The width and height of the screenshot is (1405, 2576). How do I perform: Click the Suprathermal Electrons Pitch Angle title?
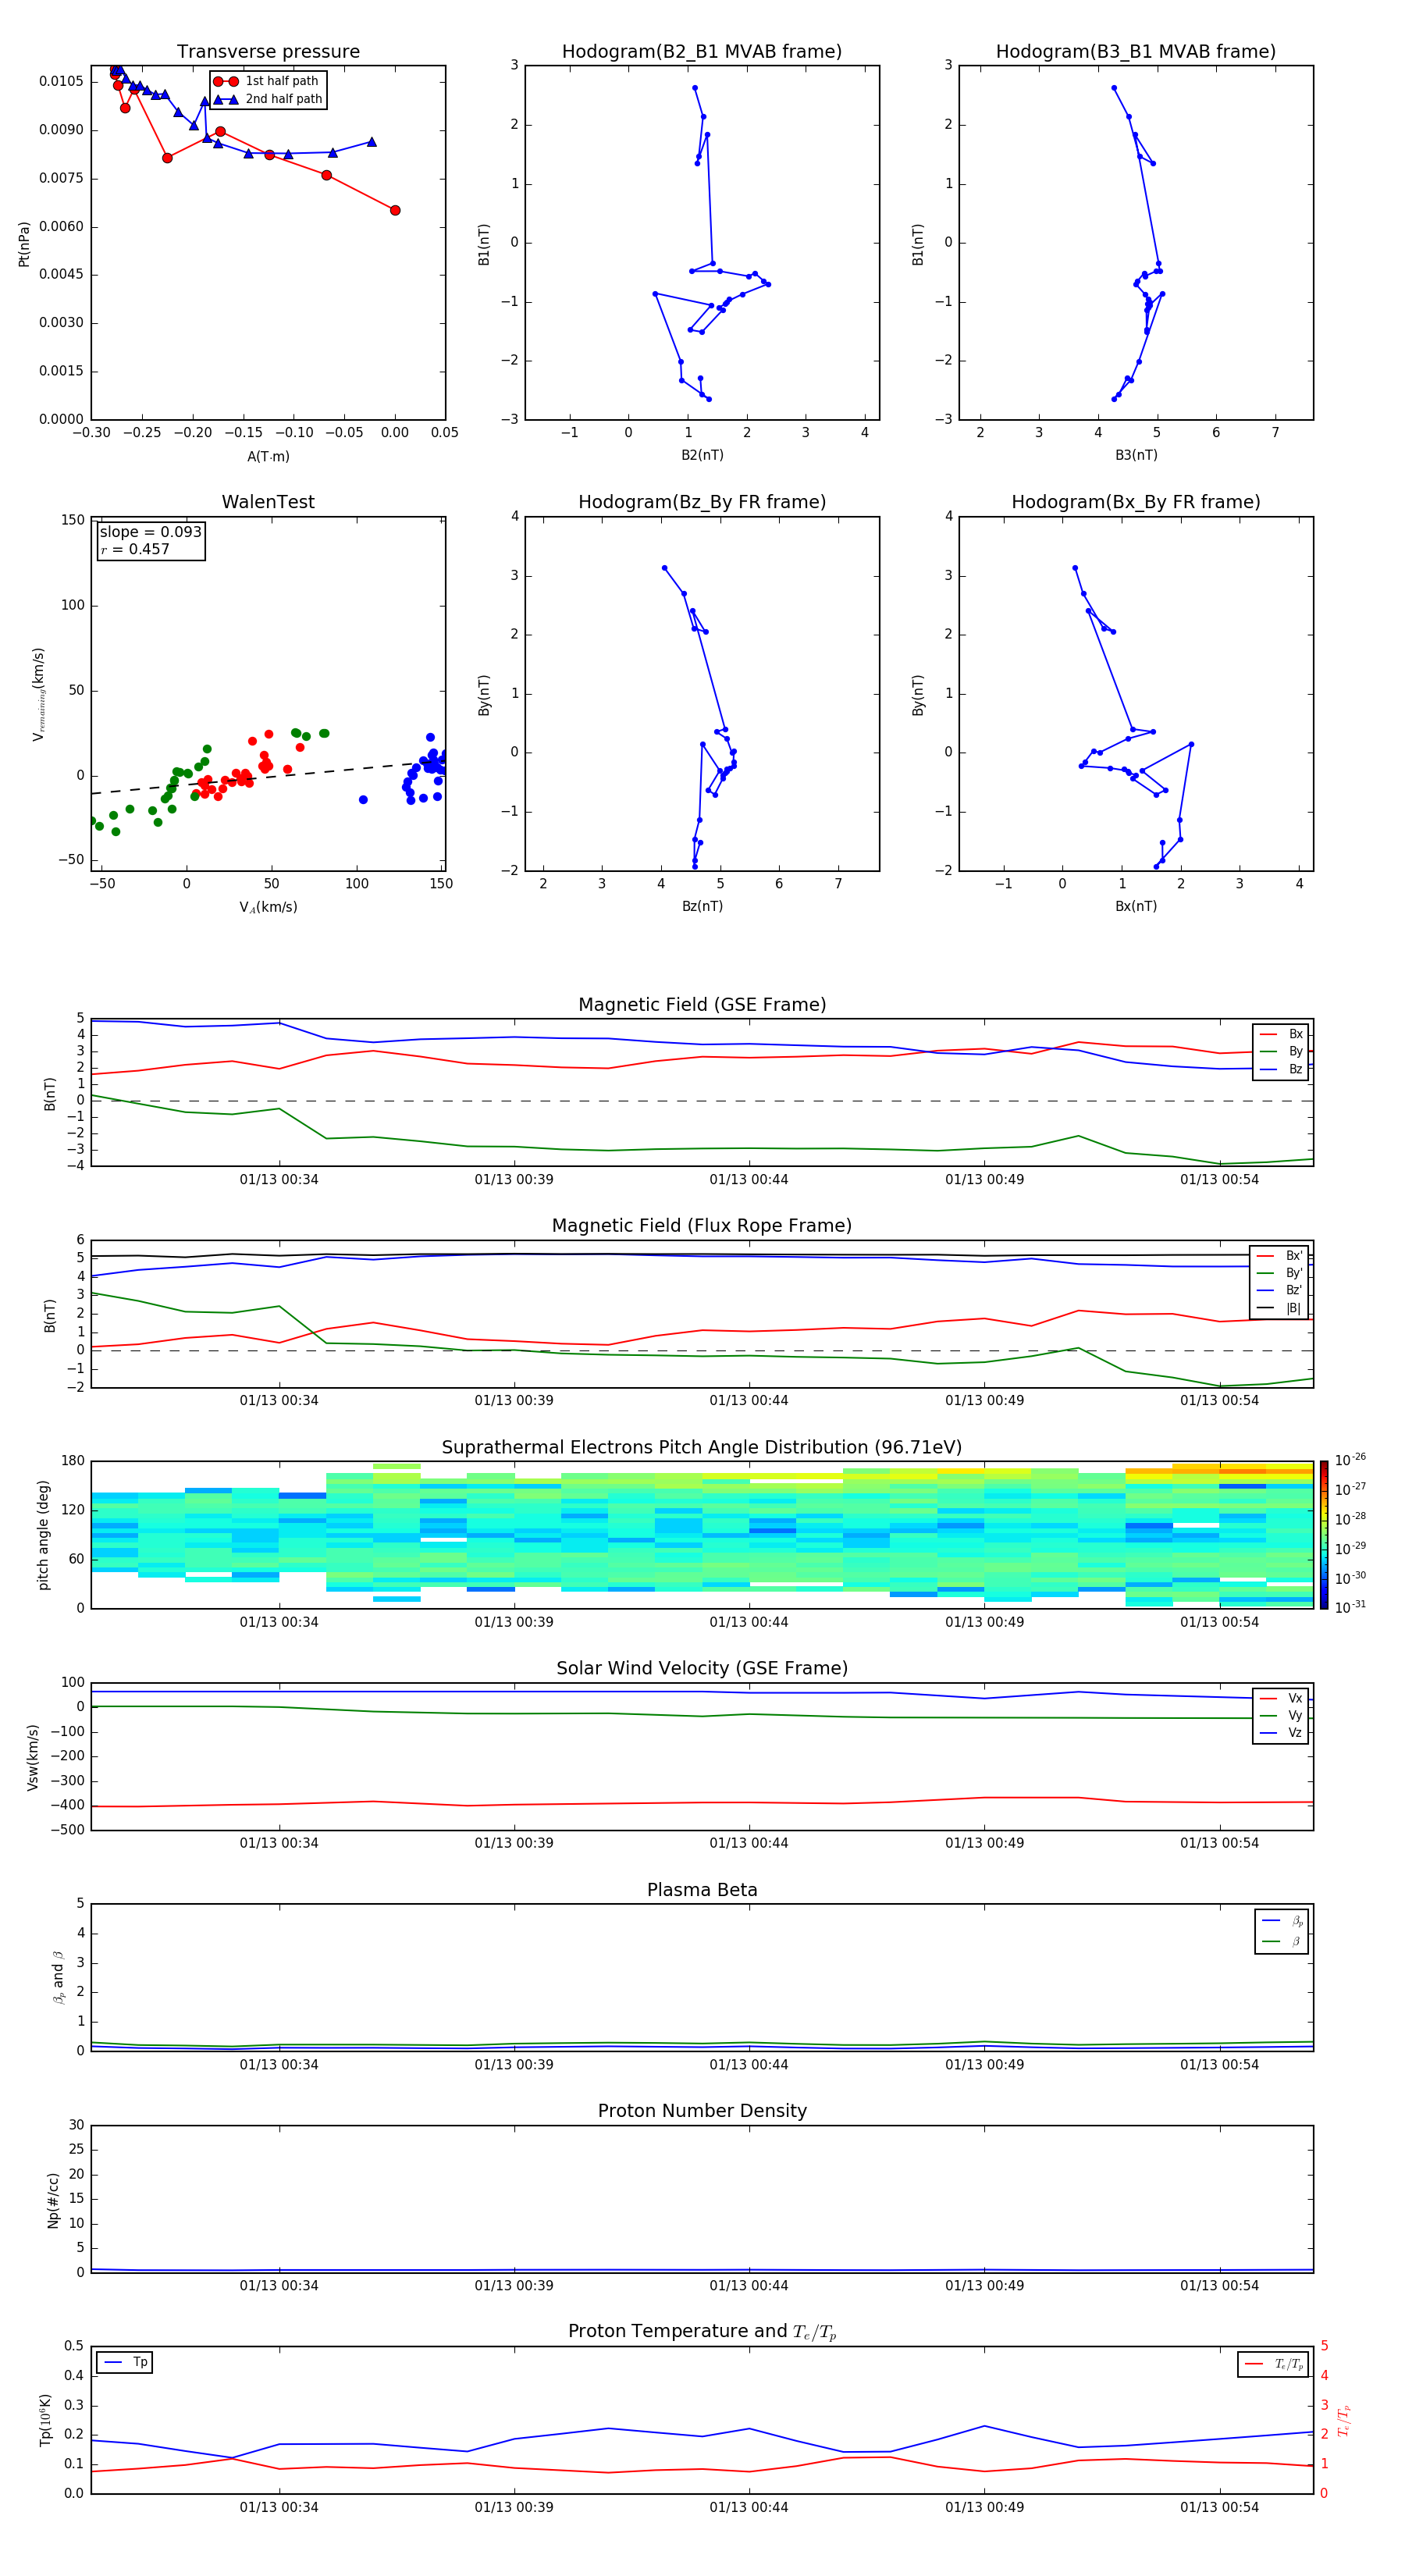(702, 1448)
